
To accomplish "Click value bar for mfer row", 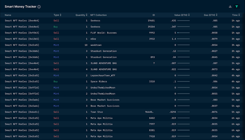I will 183,39.
